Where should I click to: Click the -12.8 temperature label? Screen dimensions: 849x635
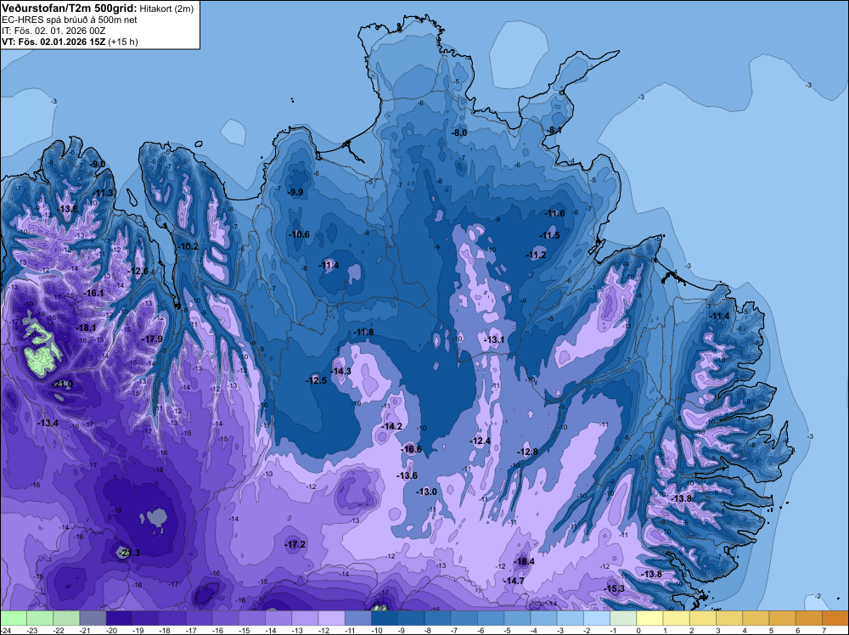pyautogui.click(x=528, y=452)
